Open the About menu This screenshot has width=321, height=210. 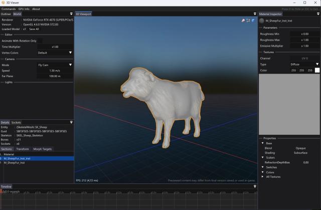coord(36,9)
